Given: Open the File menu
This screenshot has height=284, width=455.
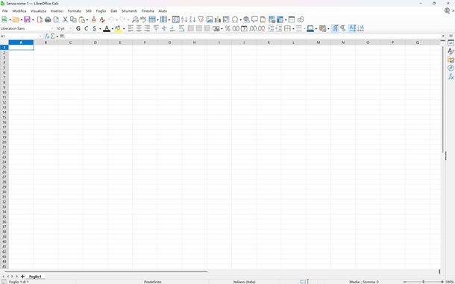Looking at the screenshot, I should 5,11.
